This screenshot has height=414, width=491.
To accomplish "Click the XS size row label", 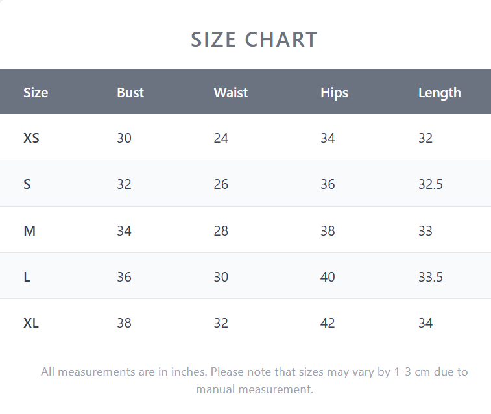I will tap(31, 138).
